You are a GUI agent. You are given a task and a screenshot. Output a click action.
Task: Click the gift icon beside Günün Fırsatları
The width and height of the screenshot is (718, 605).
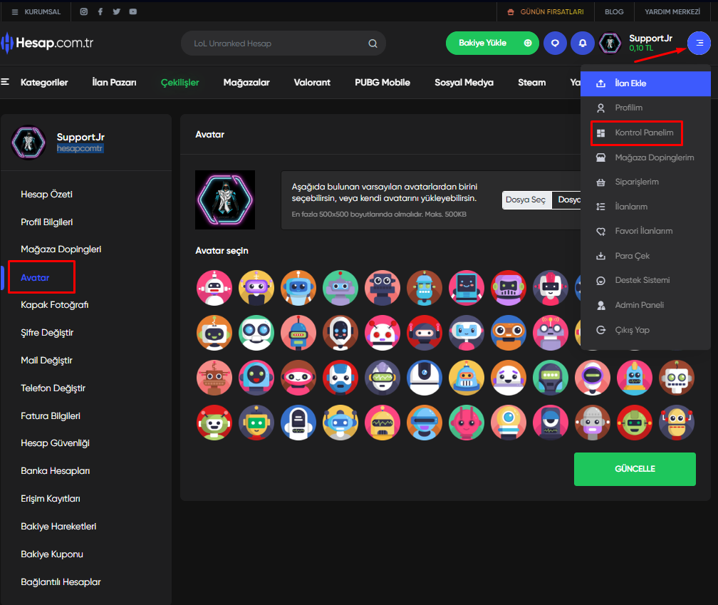511,12
